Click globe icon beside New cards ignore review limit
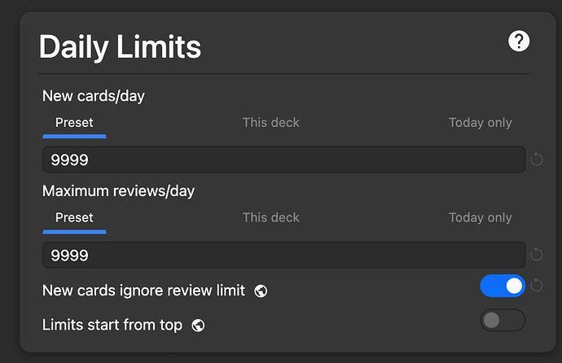The width and height of the screenshot is (562, 363). point(261,291)
